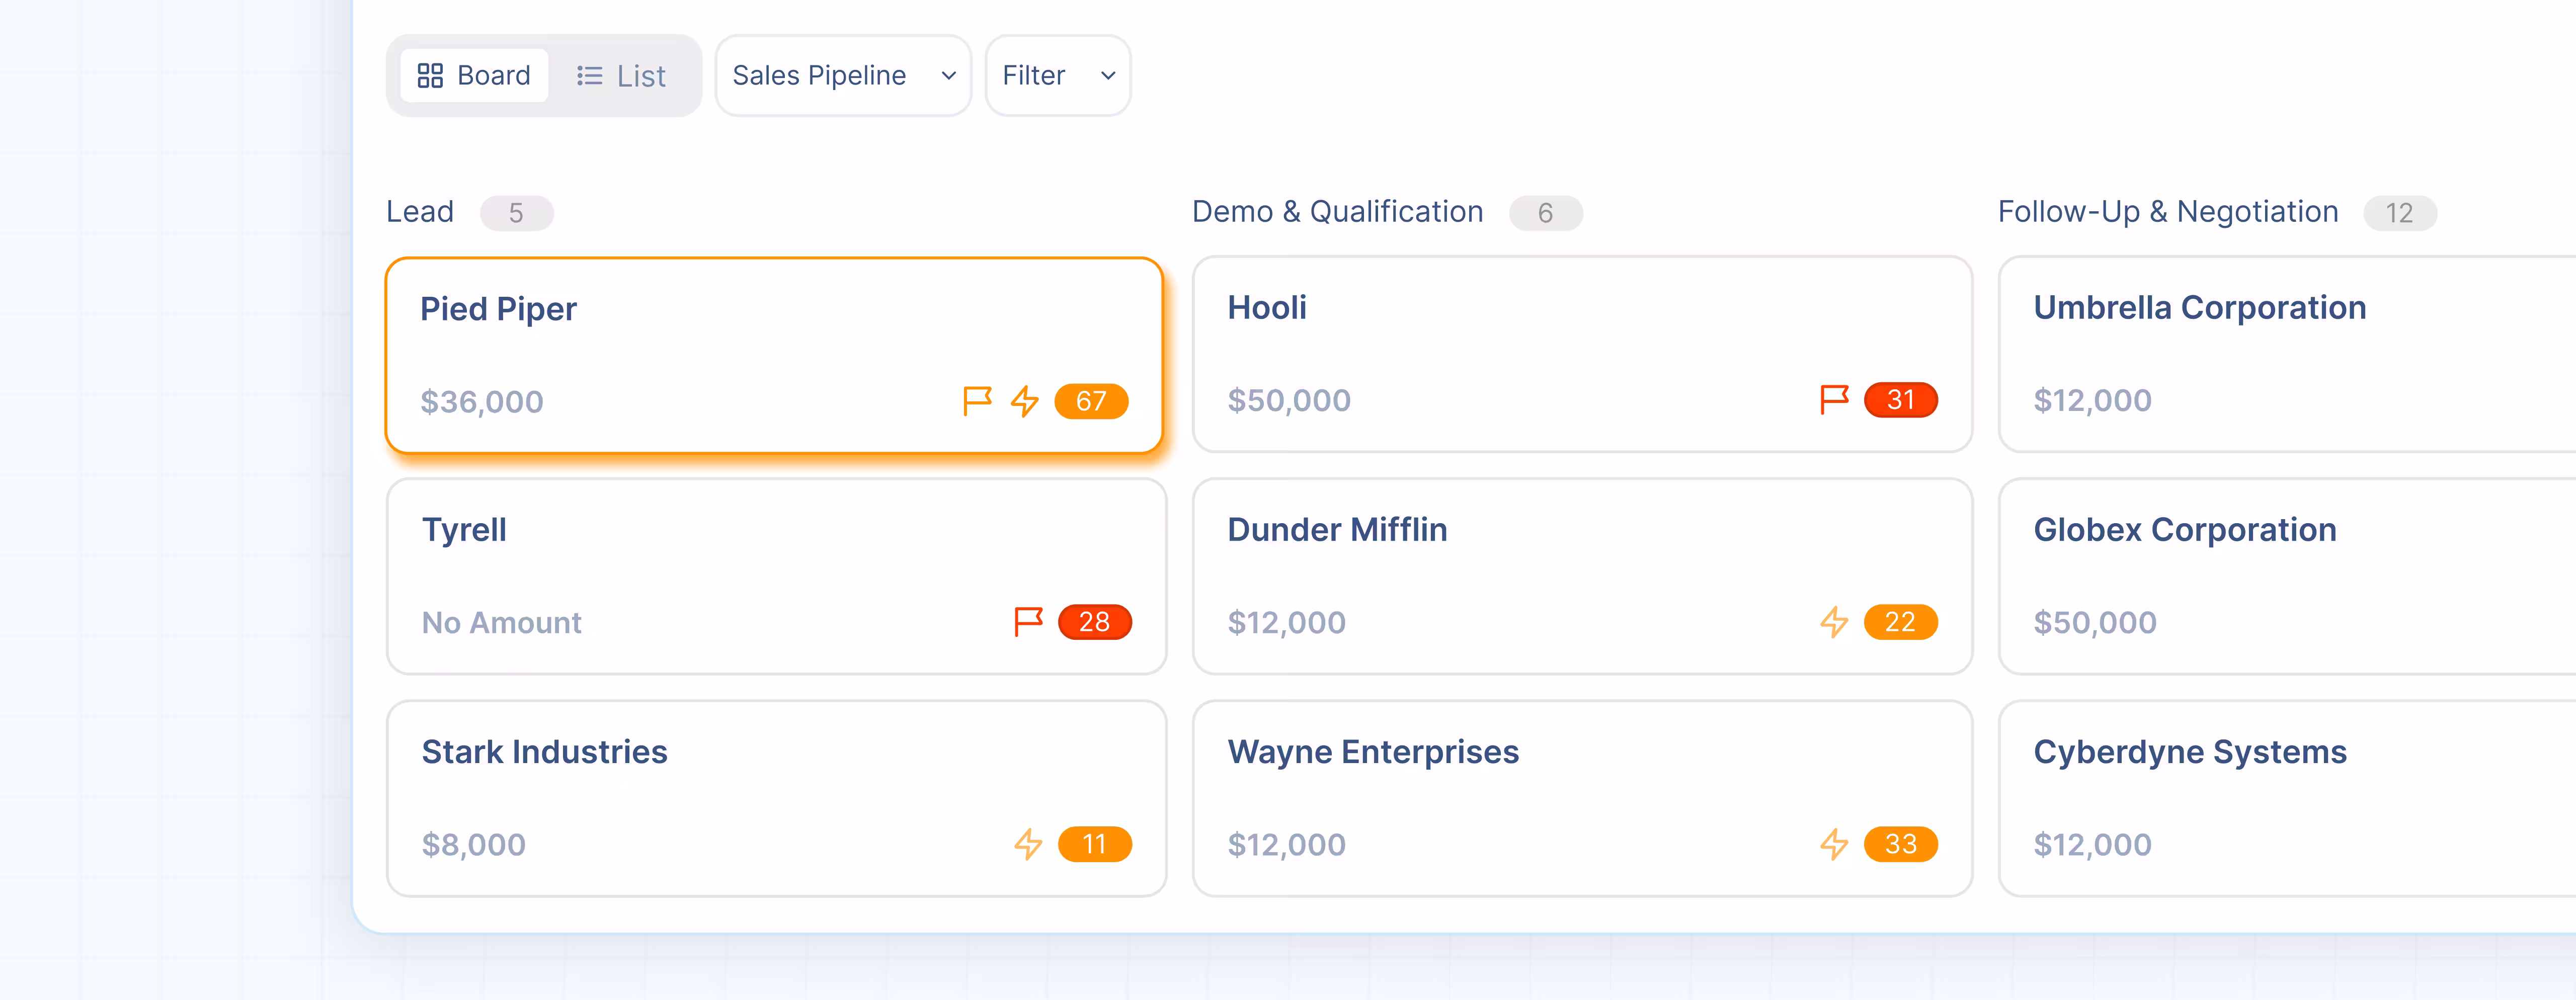Click the lightning bolt on Wayne Enterprises card

1834,844
